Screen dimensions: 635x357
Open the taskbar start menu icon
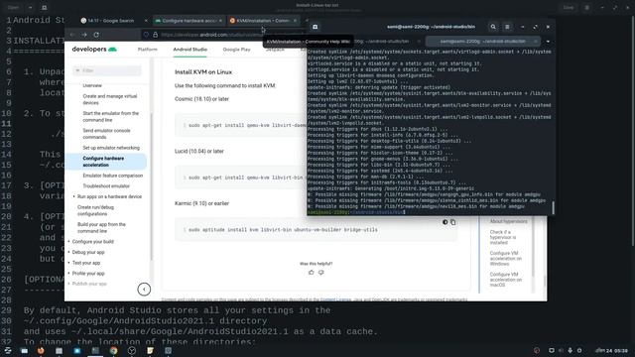click(x=8, y=350)
